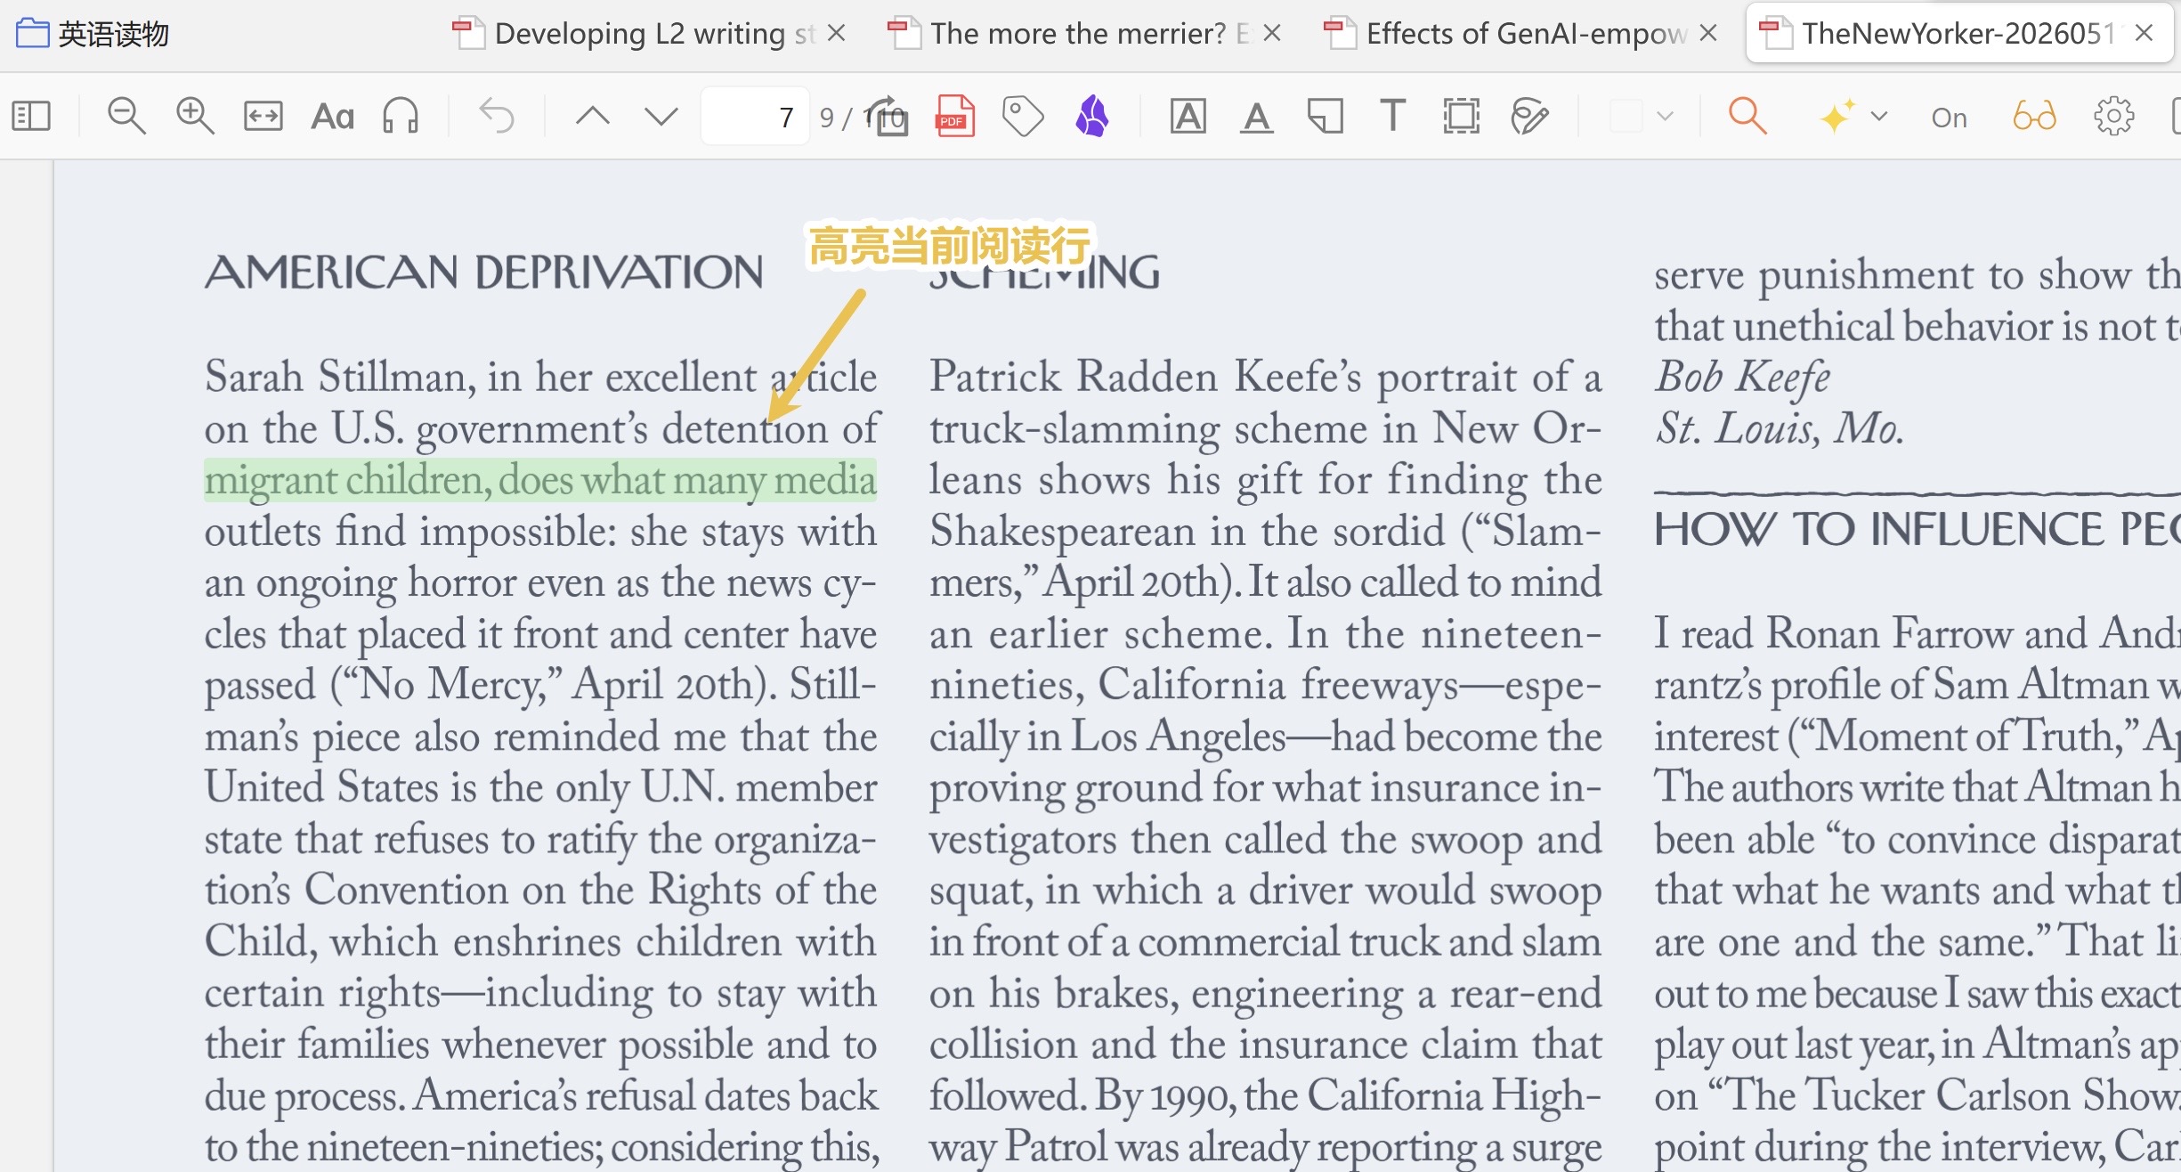Open the tag label icon
The image size is (2181, 1172).
point(1023,116)
